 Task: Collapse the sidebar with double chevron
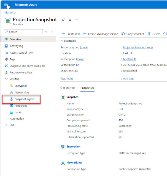pos(52,32)
